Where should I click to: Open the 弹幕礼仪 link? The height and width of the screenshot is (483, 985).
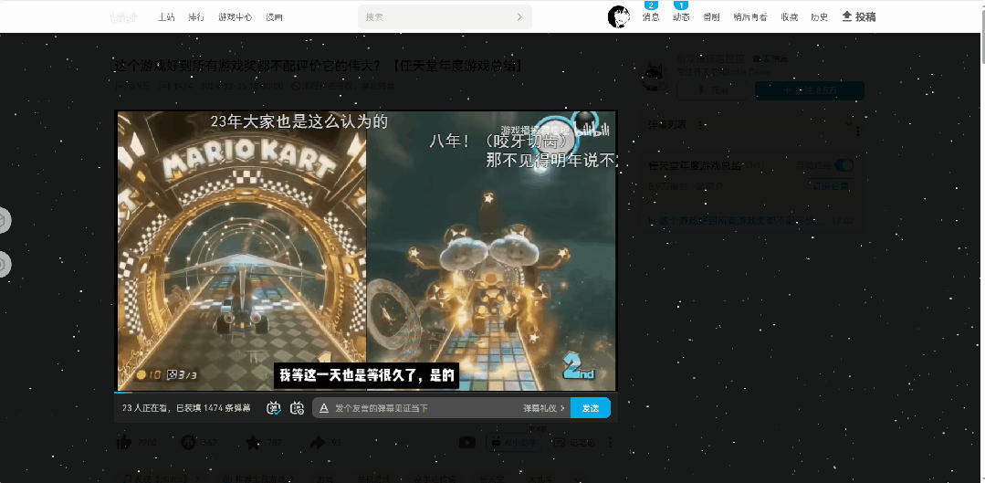[542, 408]
